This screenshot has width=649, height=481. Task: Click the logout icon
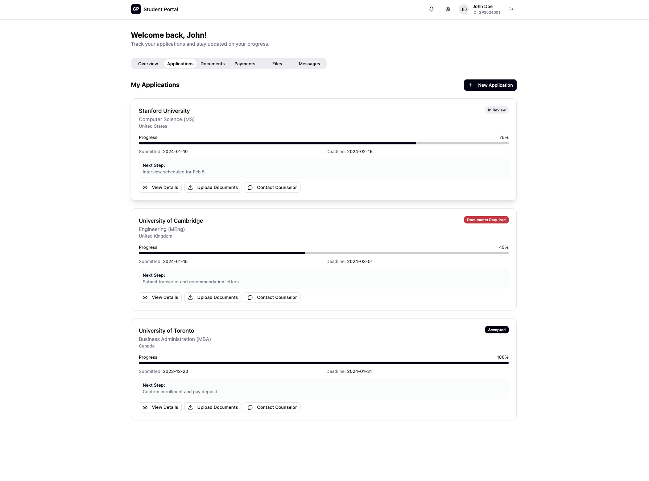[511, 9]
